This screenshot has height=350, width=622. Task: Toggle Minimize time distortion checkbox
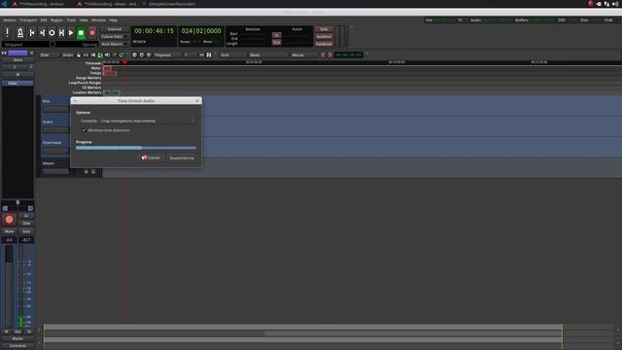coord(85,130)
